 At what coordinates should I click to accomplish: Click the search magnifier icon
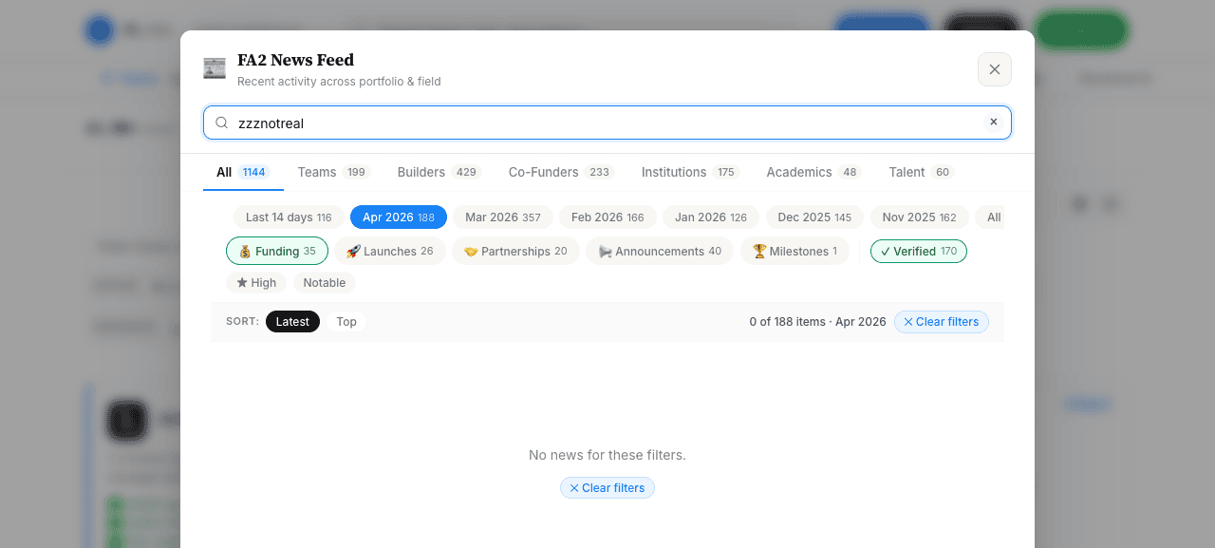pos(221,123)
